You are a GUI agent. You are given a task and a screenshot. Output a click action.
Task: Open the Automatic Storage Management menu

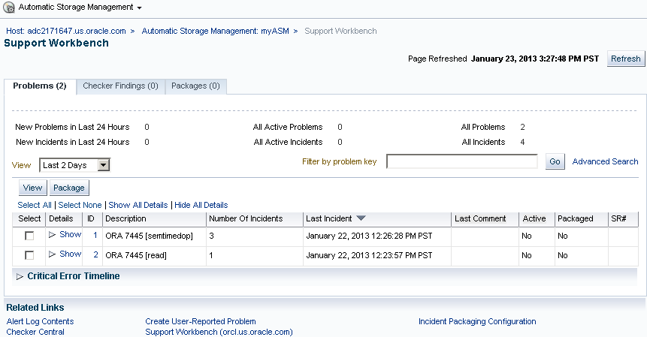[x=80, y=8]
